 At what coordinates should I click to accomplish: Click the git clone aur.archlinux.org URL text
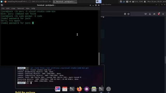coord(64,68)
